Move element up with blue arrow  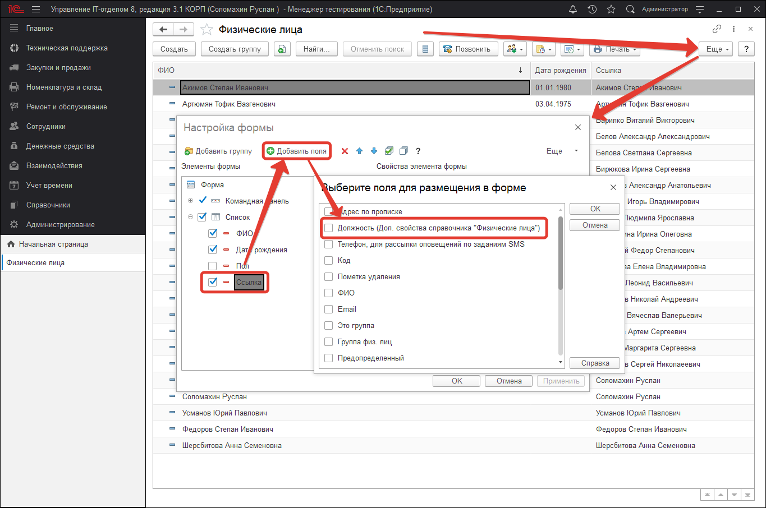(359, 151)
